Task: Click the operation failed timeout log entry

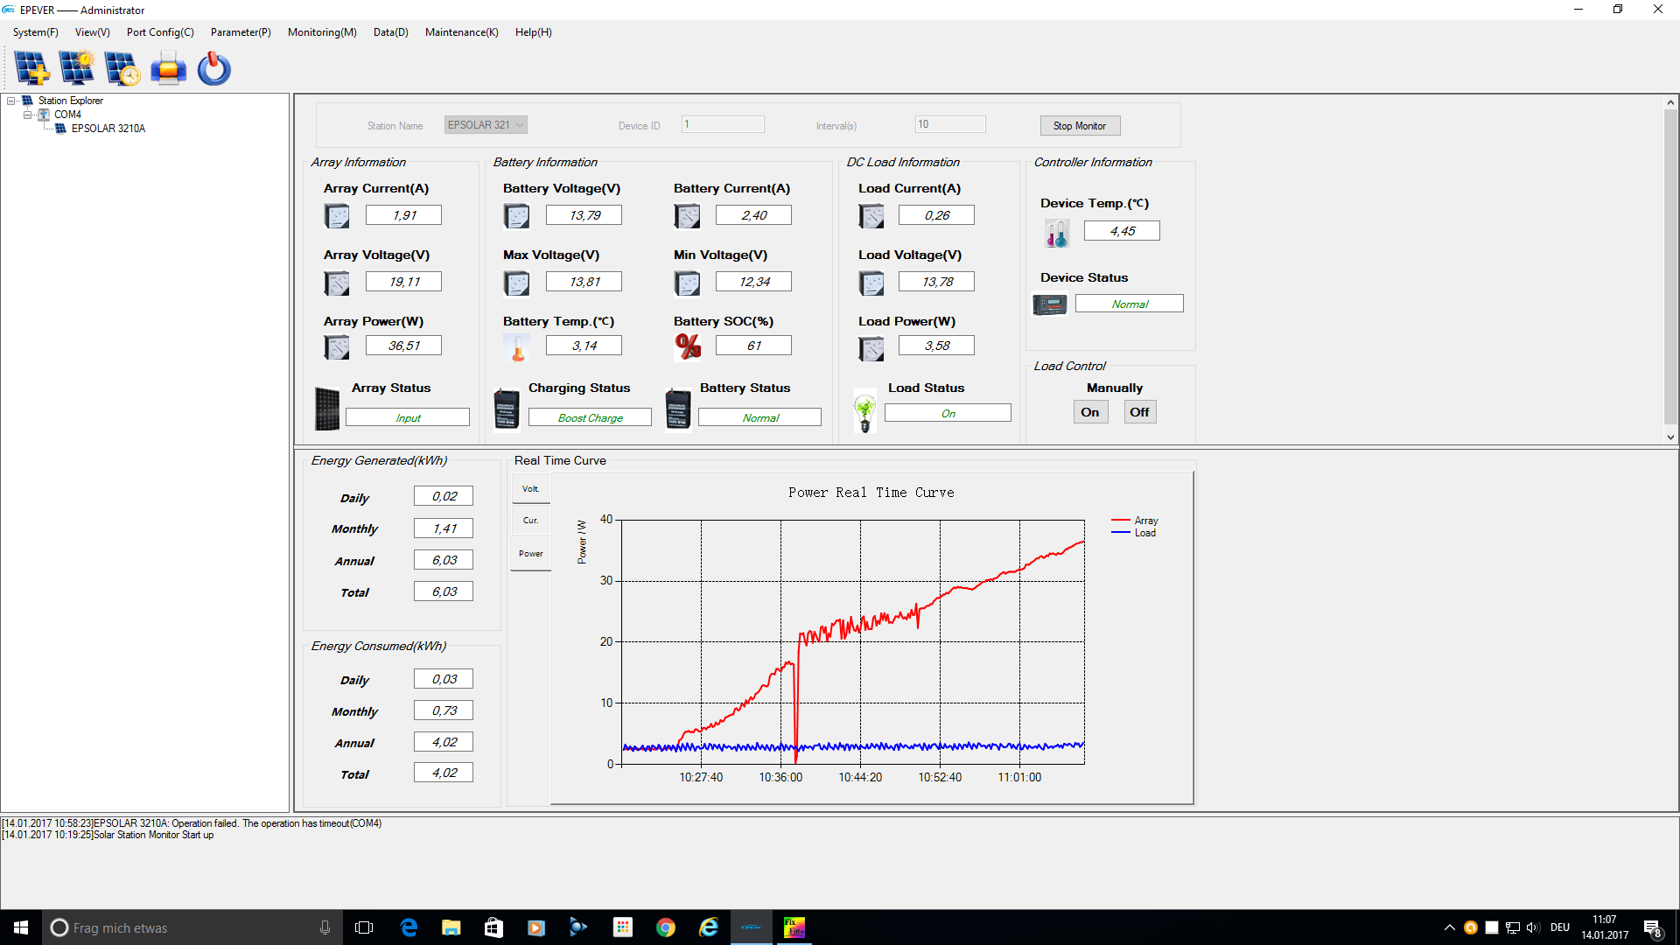Action: [192, 823]
